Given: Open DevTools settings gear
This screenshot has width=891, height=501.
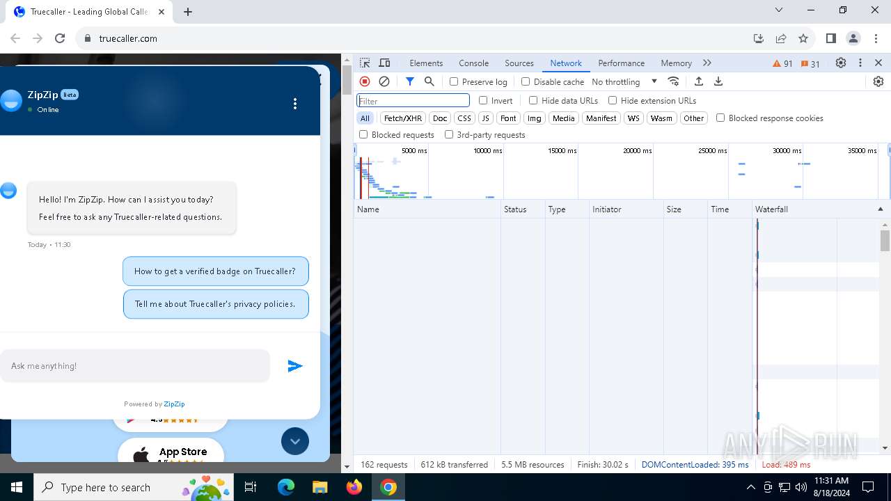Looking at the screenshot, I should point(841,63).
